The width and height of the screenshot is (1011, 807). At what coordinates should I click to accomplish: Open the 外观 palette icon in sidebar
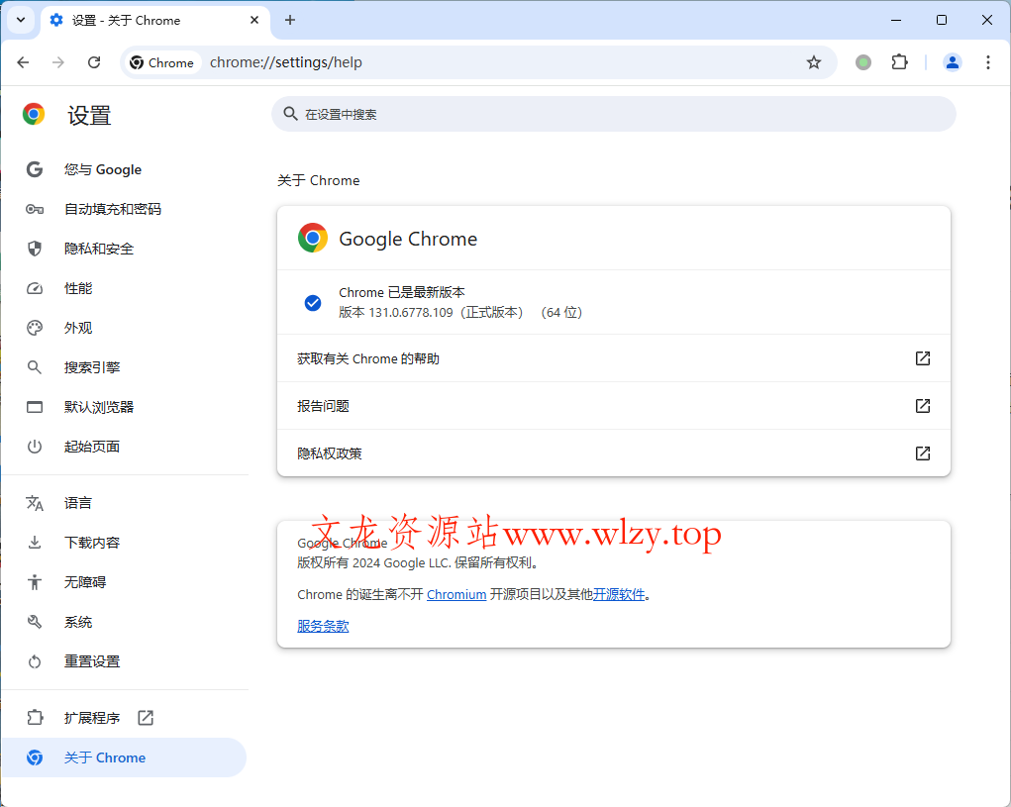point(34,327)
